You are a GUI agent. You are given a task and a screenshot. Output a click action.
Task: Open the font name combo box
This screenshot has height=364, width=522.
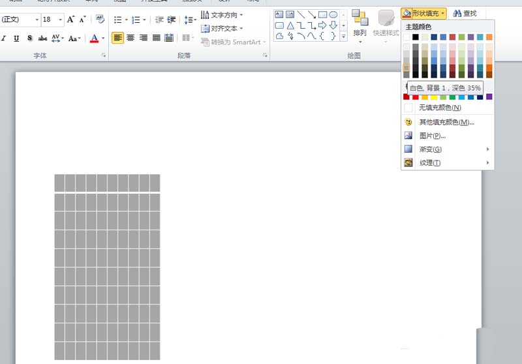pyautogui.click(x=20, y=20)
